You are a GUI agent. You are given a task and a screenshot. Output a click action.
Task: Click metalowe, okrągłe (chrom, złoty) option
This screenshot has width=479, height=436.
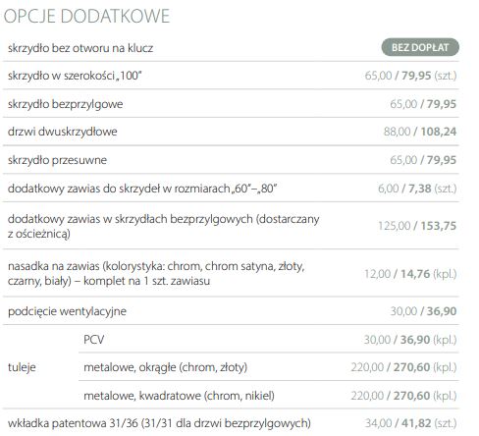[166, 367]
